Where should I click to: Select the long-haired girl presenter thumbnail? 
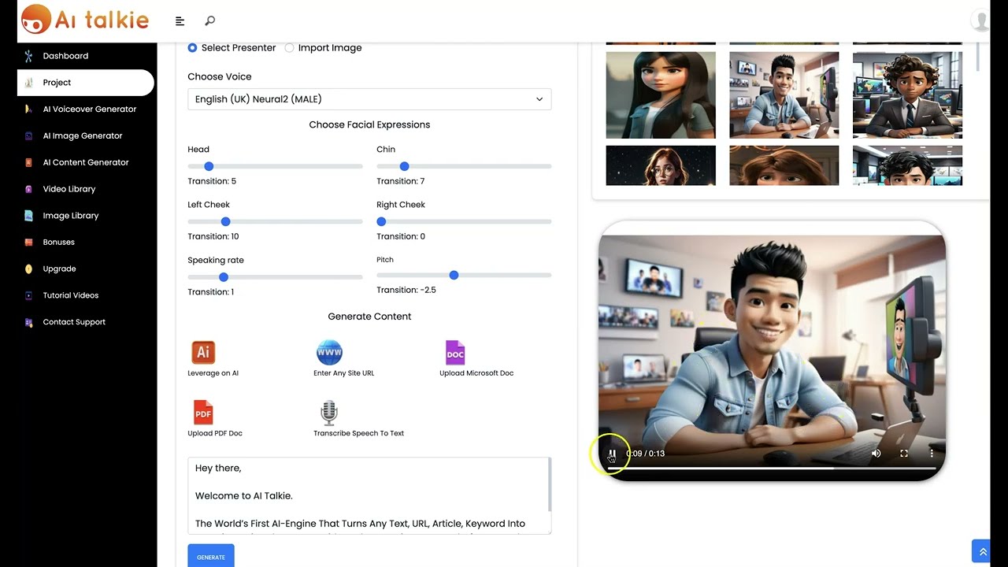[661, 95]
